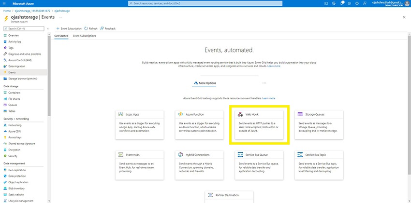Viewport: 411px width, 203px height.
Task: Open Diagnose and solve problems
Action: point(25,54)
